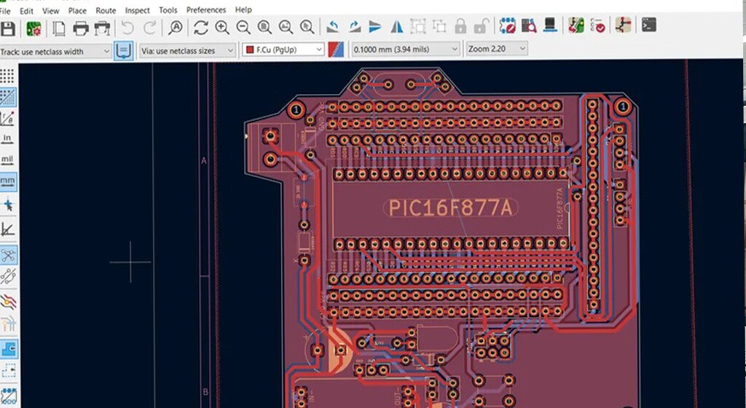Switch units to mils

point(7,160)
